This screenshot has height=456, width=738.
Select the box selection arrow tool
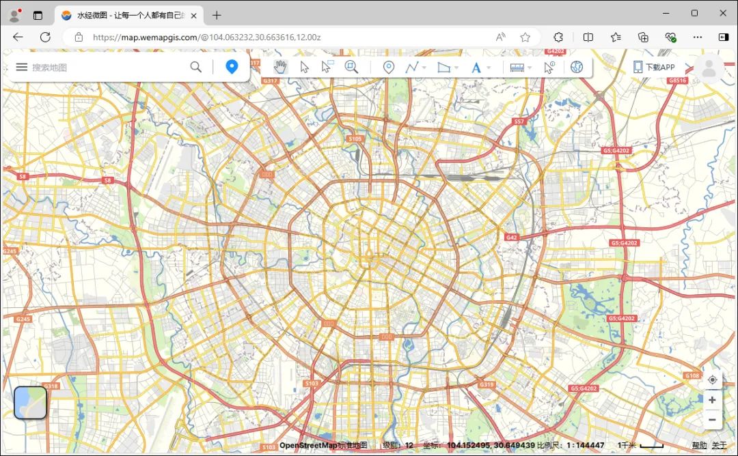pos(327,67)
